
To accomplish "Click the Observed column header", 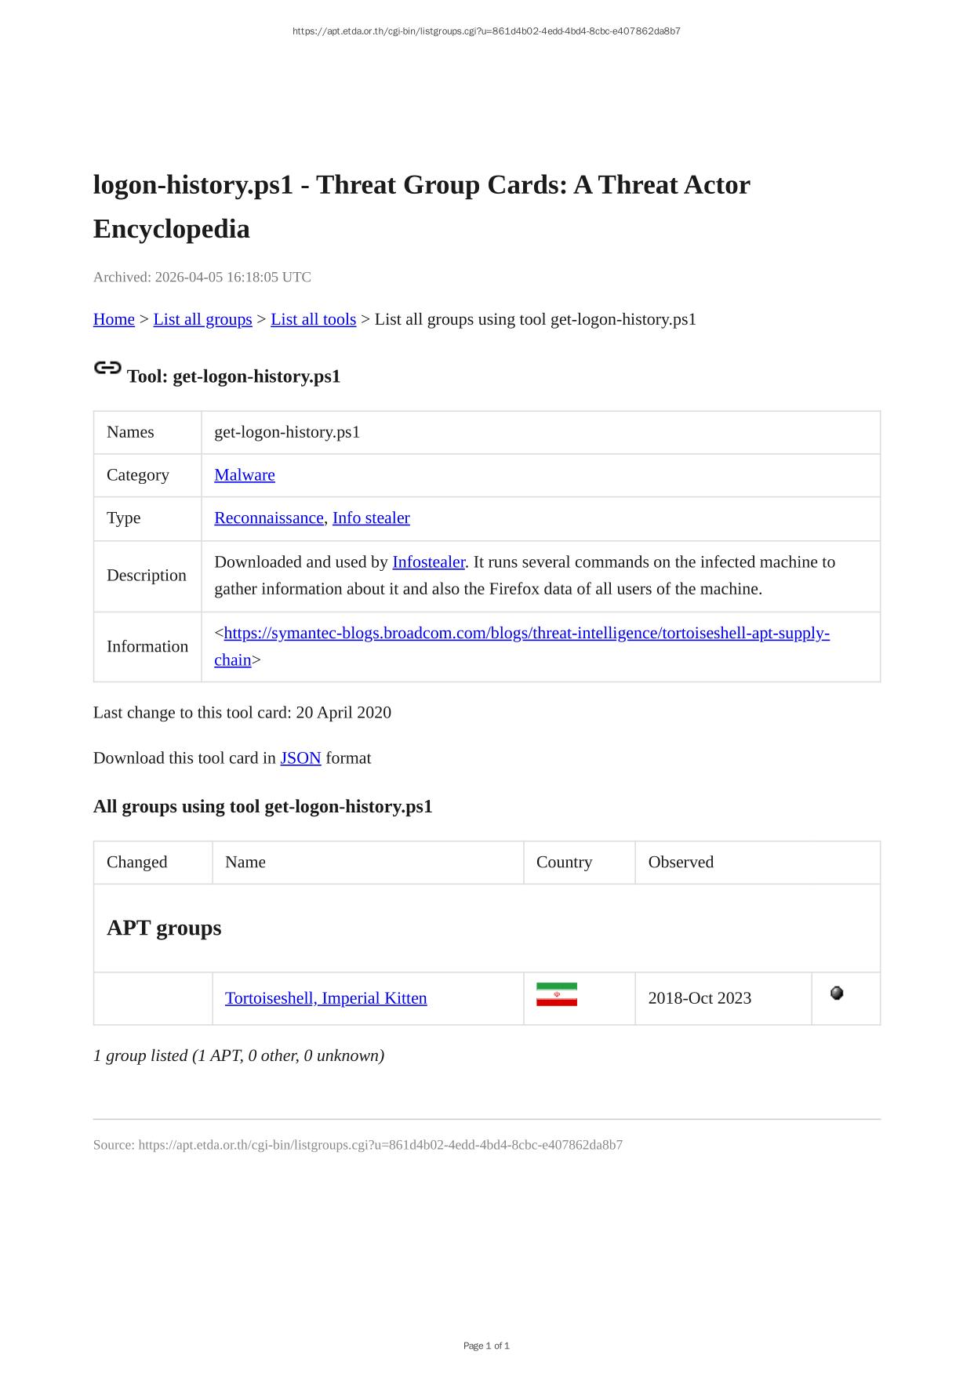I will [681, 862].
